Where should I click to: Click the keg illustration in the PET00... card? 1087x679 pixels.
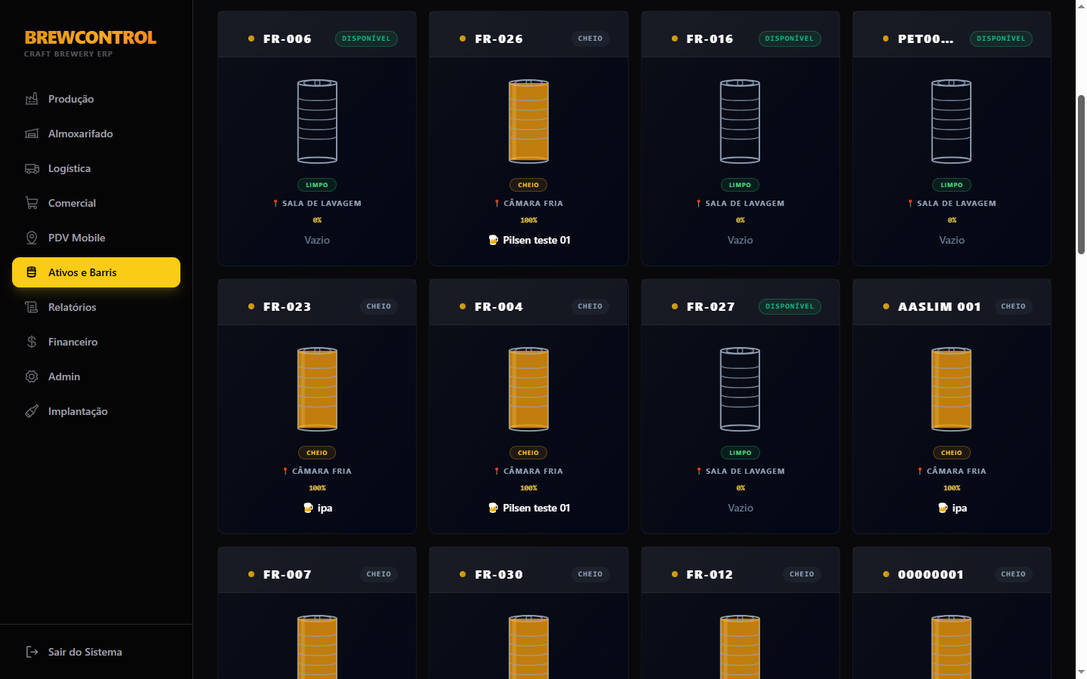(x=951, y=121)
